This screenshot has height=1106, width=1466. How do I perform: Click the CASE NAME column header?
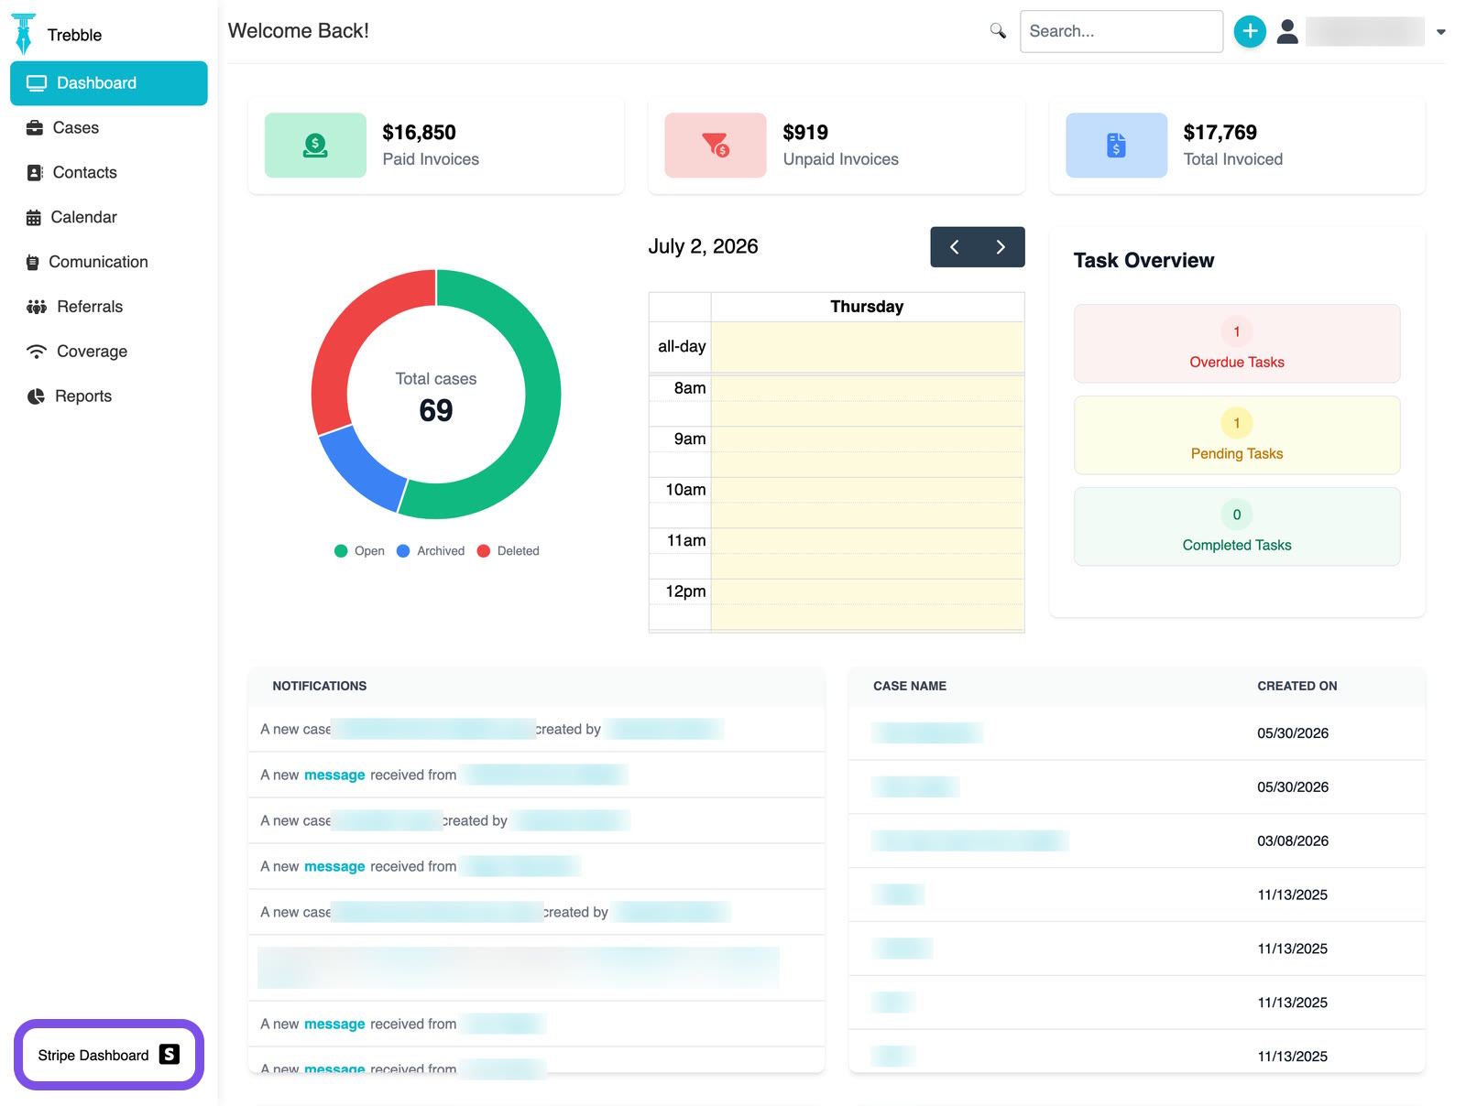coord(910,686)
